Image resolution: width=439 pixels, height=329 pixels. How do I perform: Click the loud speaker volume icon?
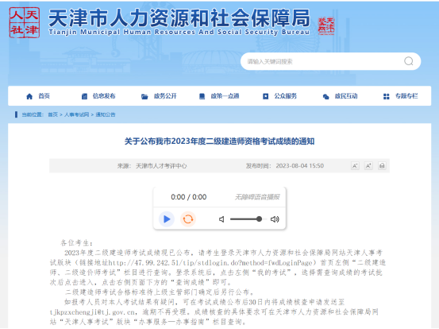275,219
